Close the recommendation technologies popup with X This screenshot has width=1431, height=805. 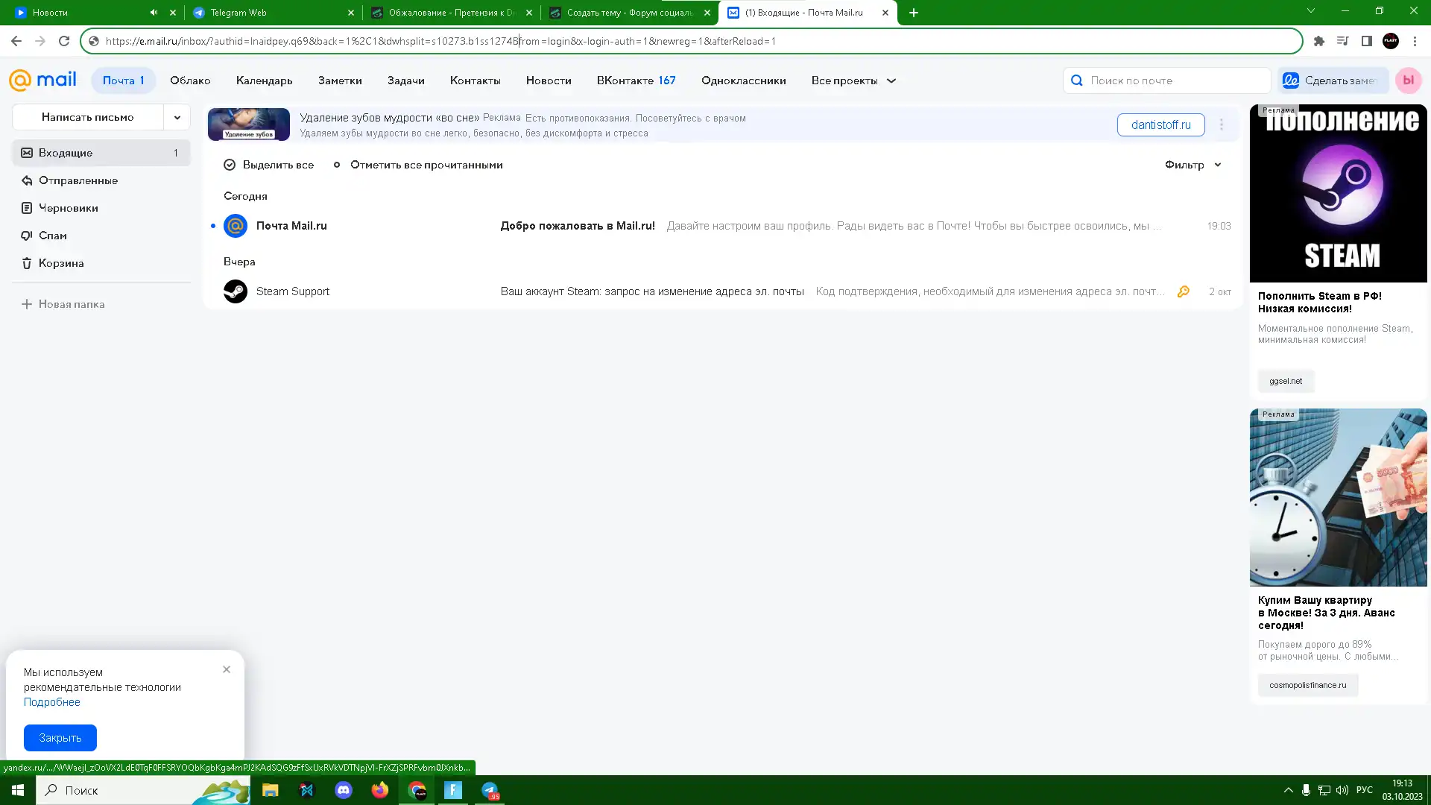pyautogui.click(x=227, y=669)
